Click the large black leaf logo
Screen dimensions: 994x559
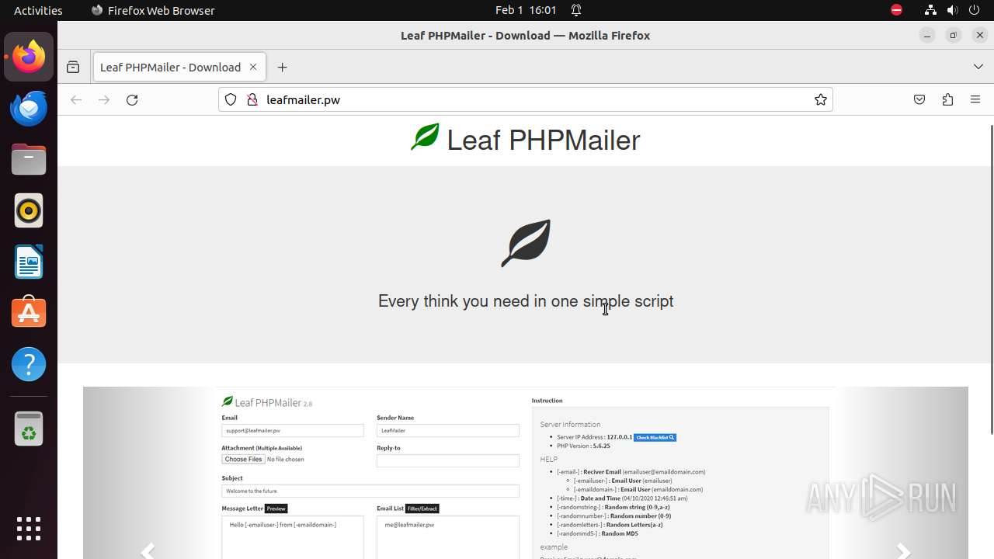[x=526, y=243]
